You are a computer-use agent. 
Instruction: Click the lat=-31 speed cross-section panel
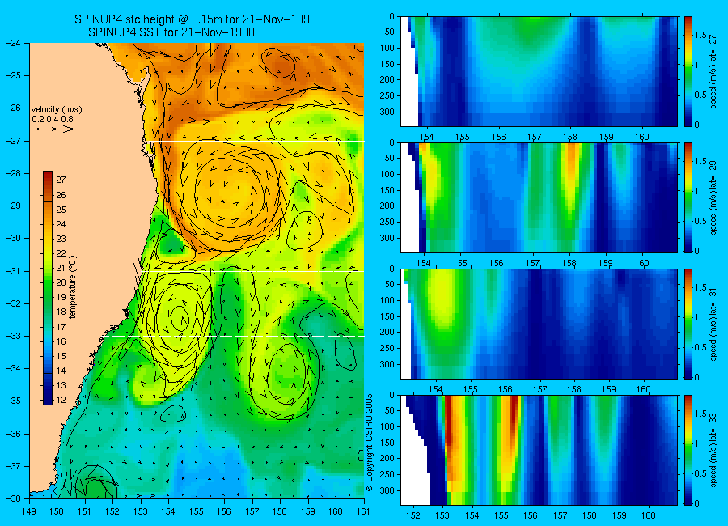tap(539, 324)
